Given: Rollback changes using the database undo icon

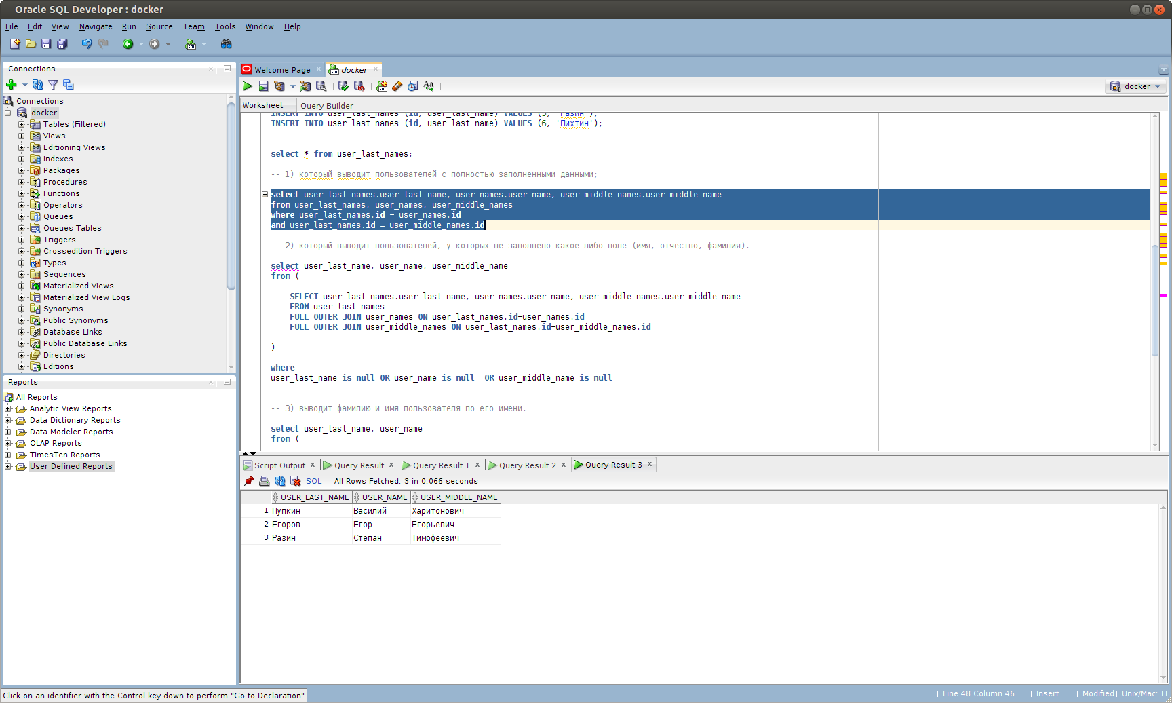Looking at the screenshot, I should [359, 86].
